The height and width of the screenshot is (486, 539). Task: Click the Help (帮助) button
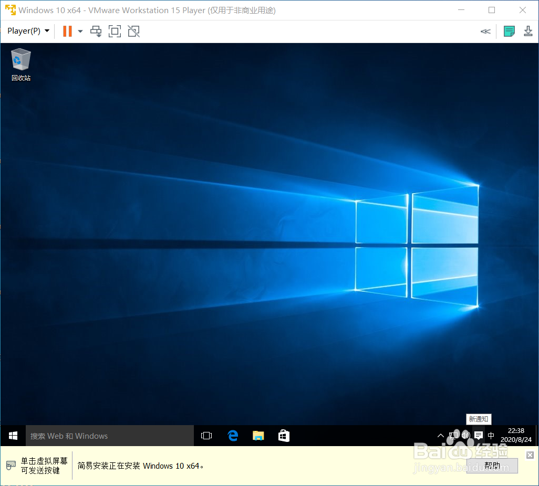tap(492, 466)
